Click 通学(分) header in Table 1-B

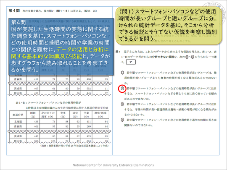pyautogui.click(x=75, y=115)
